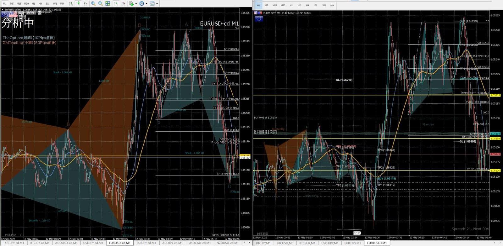503x246 pixels.
Task: Switch chart to bar chart mode
Action: tap(71, 3)
